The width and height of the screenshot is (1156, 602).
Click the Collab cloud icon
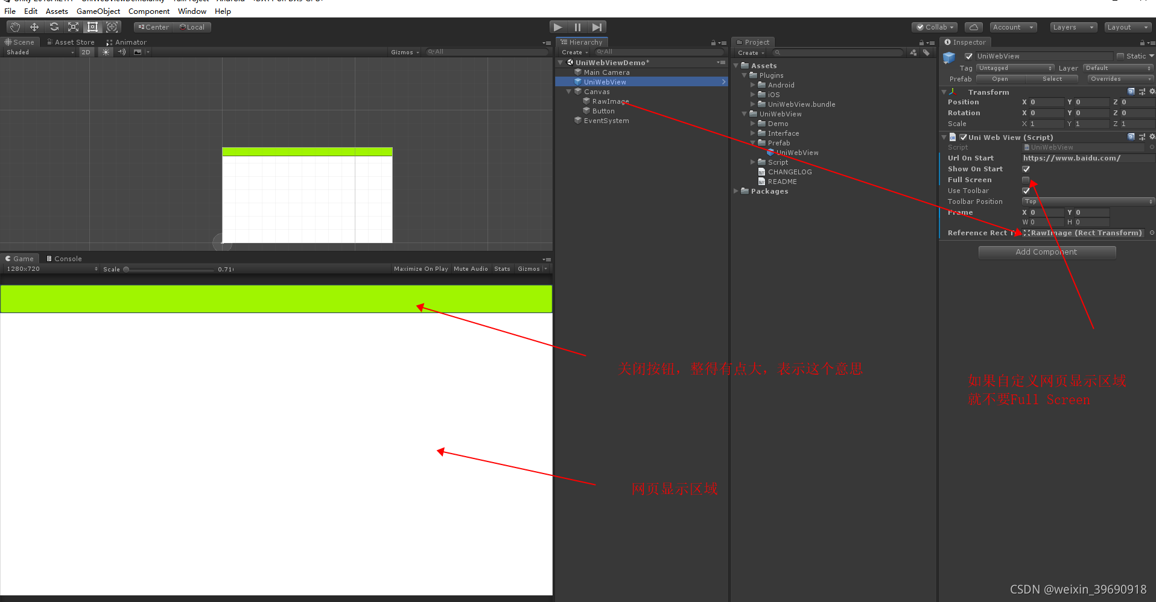click(x=973, y=27)
